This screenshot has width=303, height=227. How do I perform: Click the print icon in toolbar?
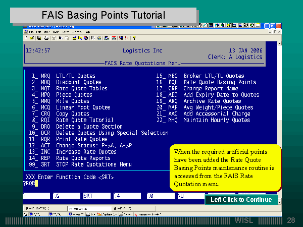pyautogui.click(x=45, y=37)
